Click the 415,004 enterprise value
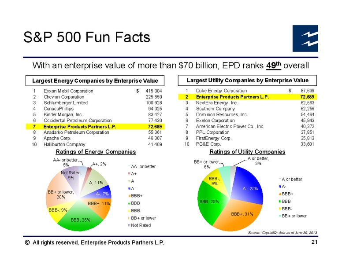Viewport: 342px width, 264px height. 154,91
